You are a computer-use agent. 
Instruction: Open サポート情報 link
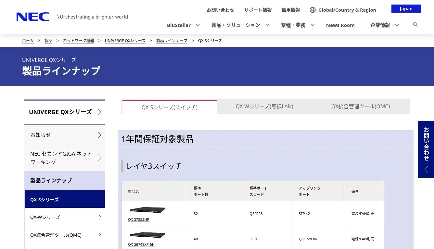[x=258, y=10]
